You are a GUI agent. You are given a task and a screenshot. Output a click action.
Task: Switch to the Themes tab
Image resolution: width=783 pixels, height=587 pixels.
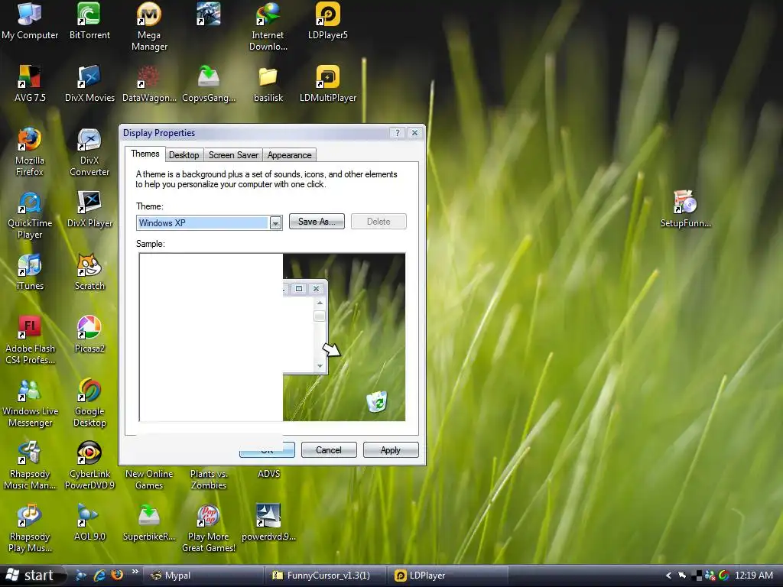145,154
